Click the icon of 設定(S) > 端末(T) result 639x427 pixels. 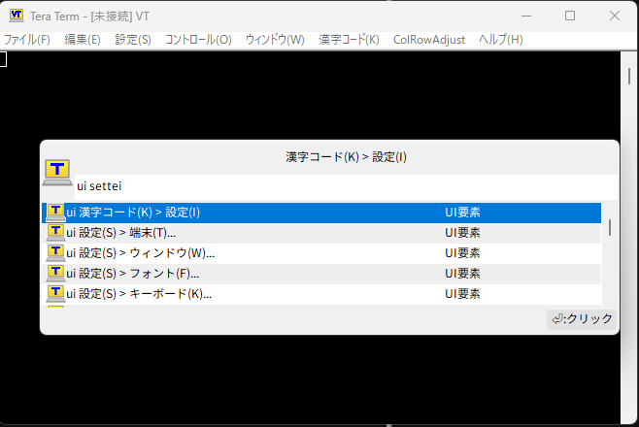point(55,232)
